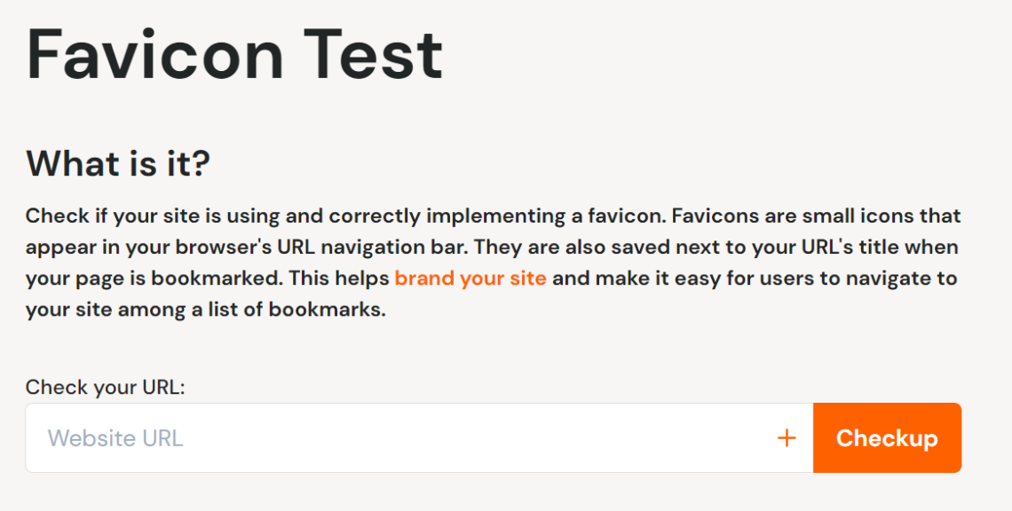
Task: Click the plus icon at the field's right edge
Action: point(787,437)
